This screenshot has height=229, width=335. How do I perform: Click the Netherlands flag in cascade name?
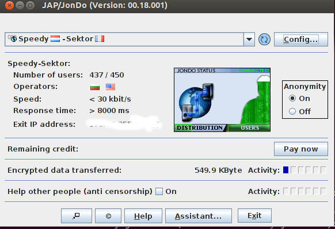(x=55, y=39)
